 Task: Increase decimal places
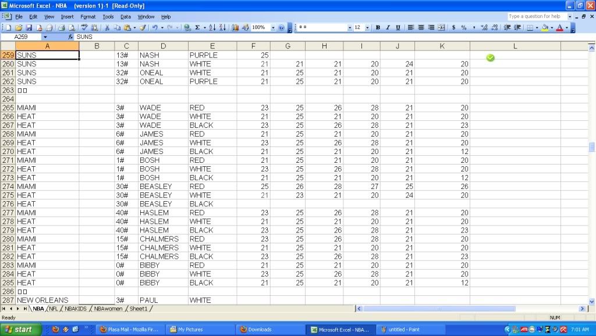coord(484,28)
